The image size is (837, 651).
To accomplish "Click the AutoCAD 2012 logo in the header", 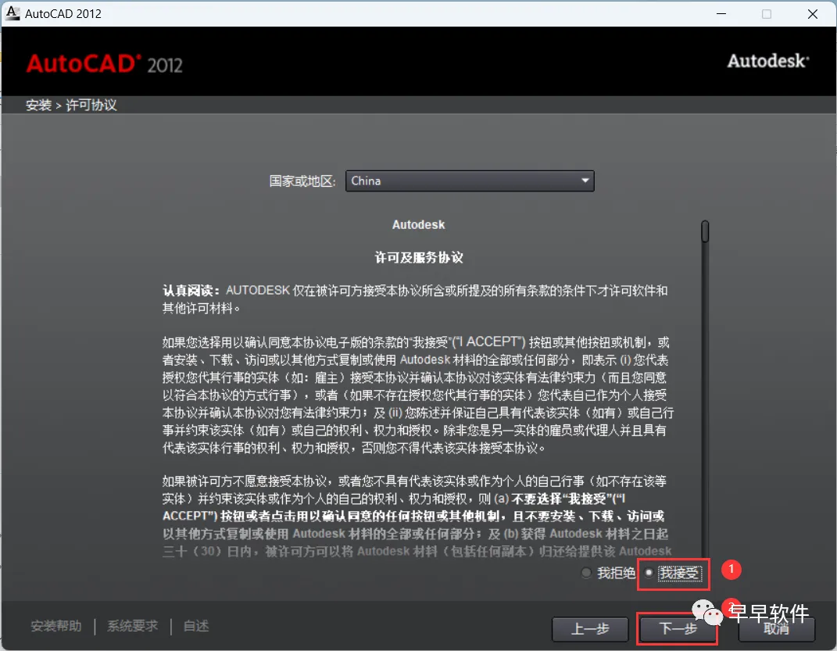I will (x=105, y=64).
